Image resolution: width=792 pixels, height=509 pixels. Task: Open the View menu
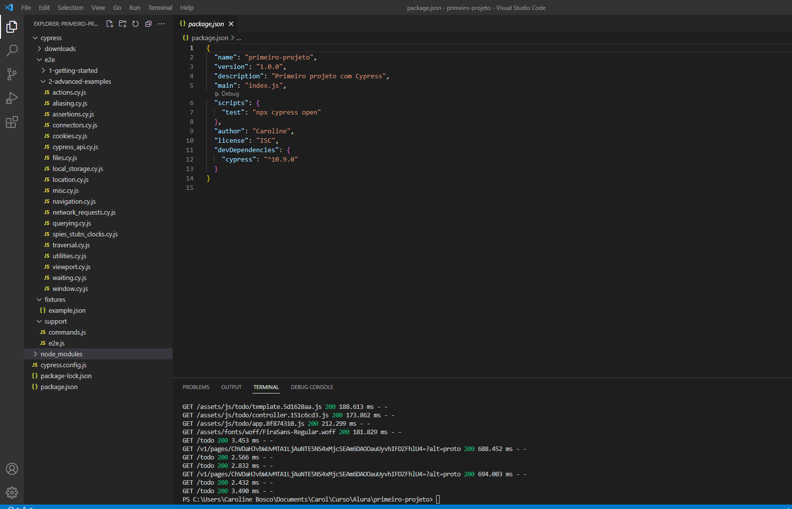click(98, 7)
